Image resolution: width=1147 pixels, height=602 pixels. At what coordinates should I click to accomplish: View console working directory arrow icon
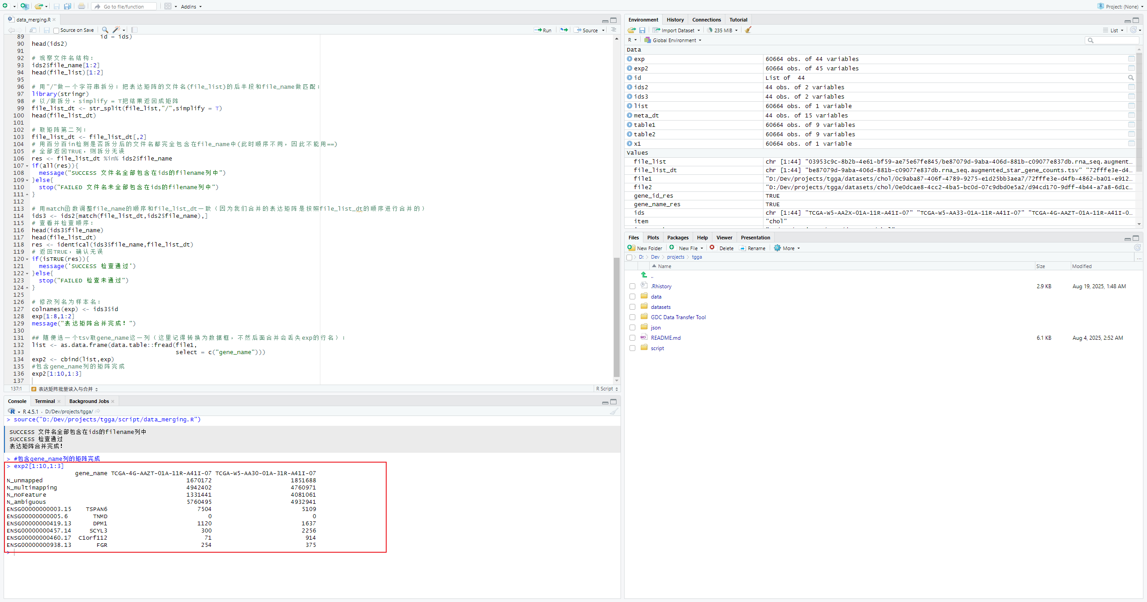coord(98,411)
